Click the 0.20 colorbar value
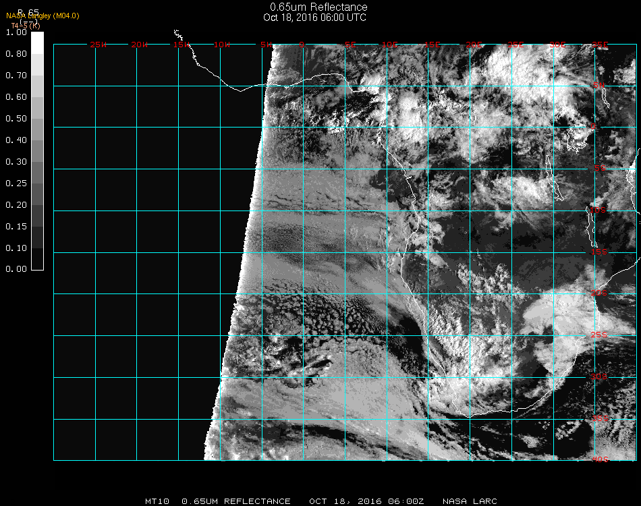Image resolution: width=641 pixels, height=506 pixels. coord(16,205)
